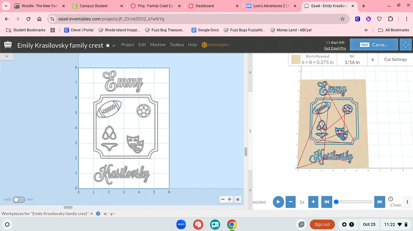Click the home icon to reset canvas view

pos(238,199)
